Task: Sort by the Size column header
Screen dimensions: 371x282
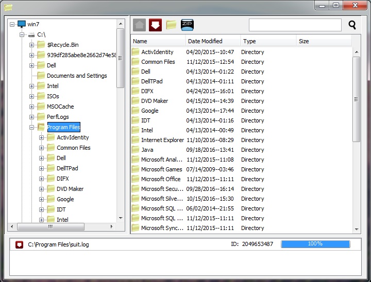Action: (324, 41)
